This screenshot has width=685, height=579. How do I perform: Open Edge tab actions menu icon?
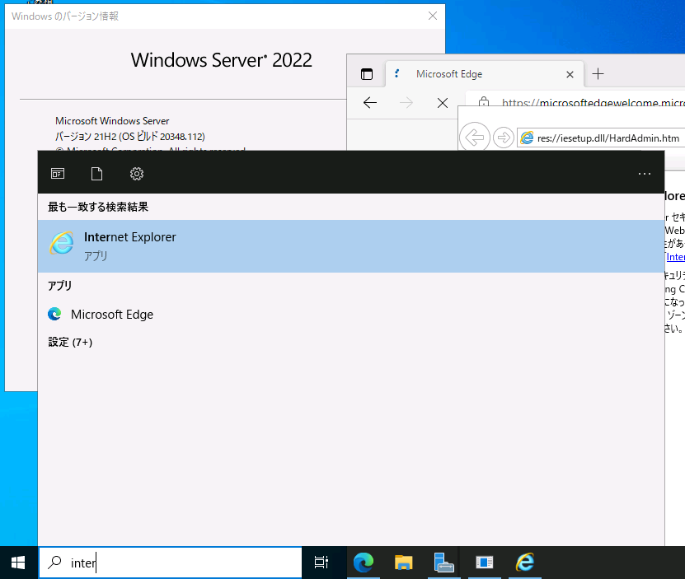pos(367,74)
